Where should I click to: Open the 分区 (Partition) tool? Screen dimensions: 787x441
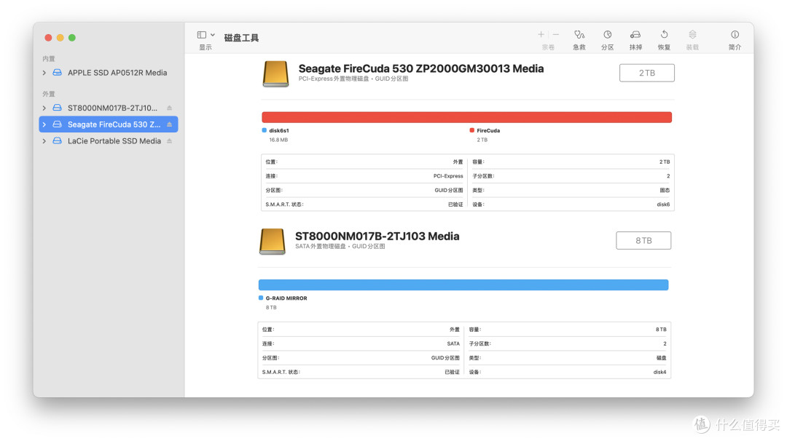point(607,35)
